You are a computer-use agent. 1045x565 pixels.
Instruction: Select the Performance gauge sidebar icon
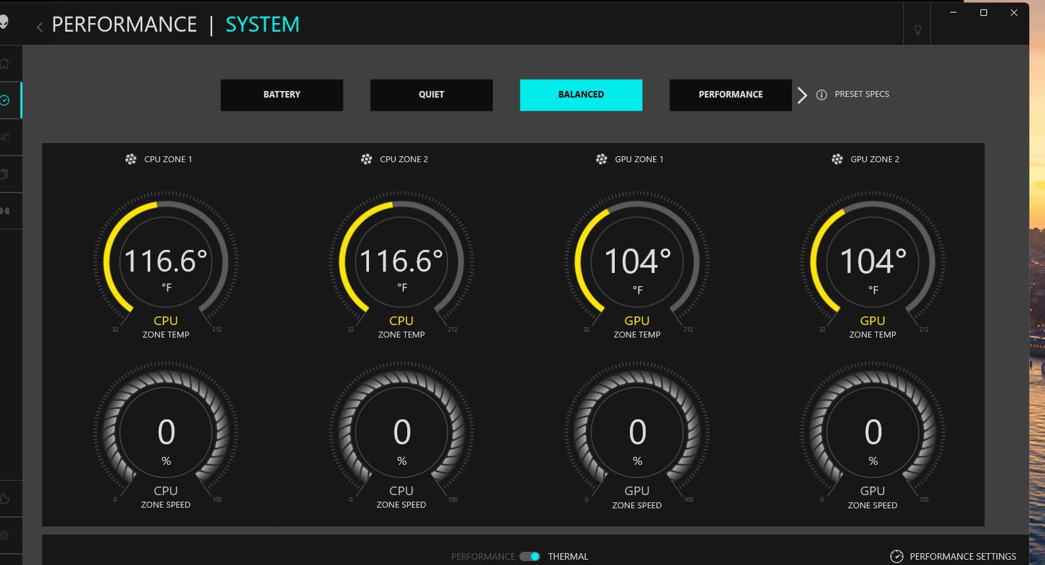pyautogui.click(x=5, y=100)
